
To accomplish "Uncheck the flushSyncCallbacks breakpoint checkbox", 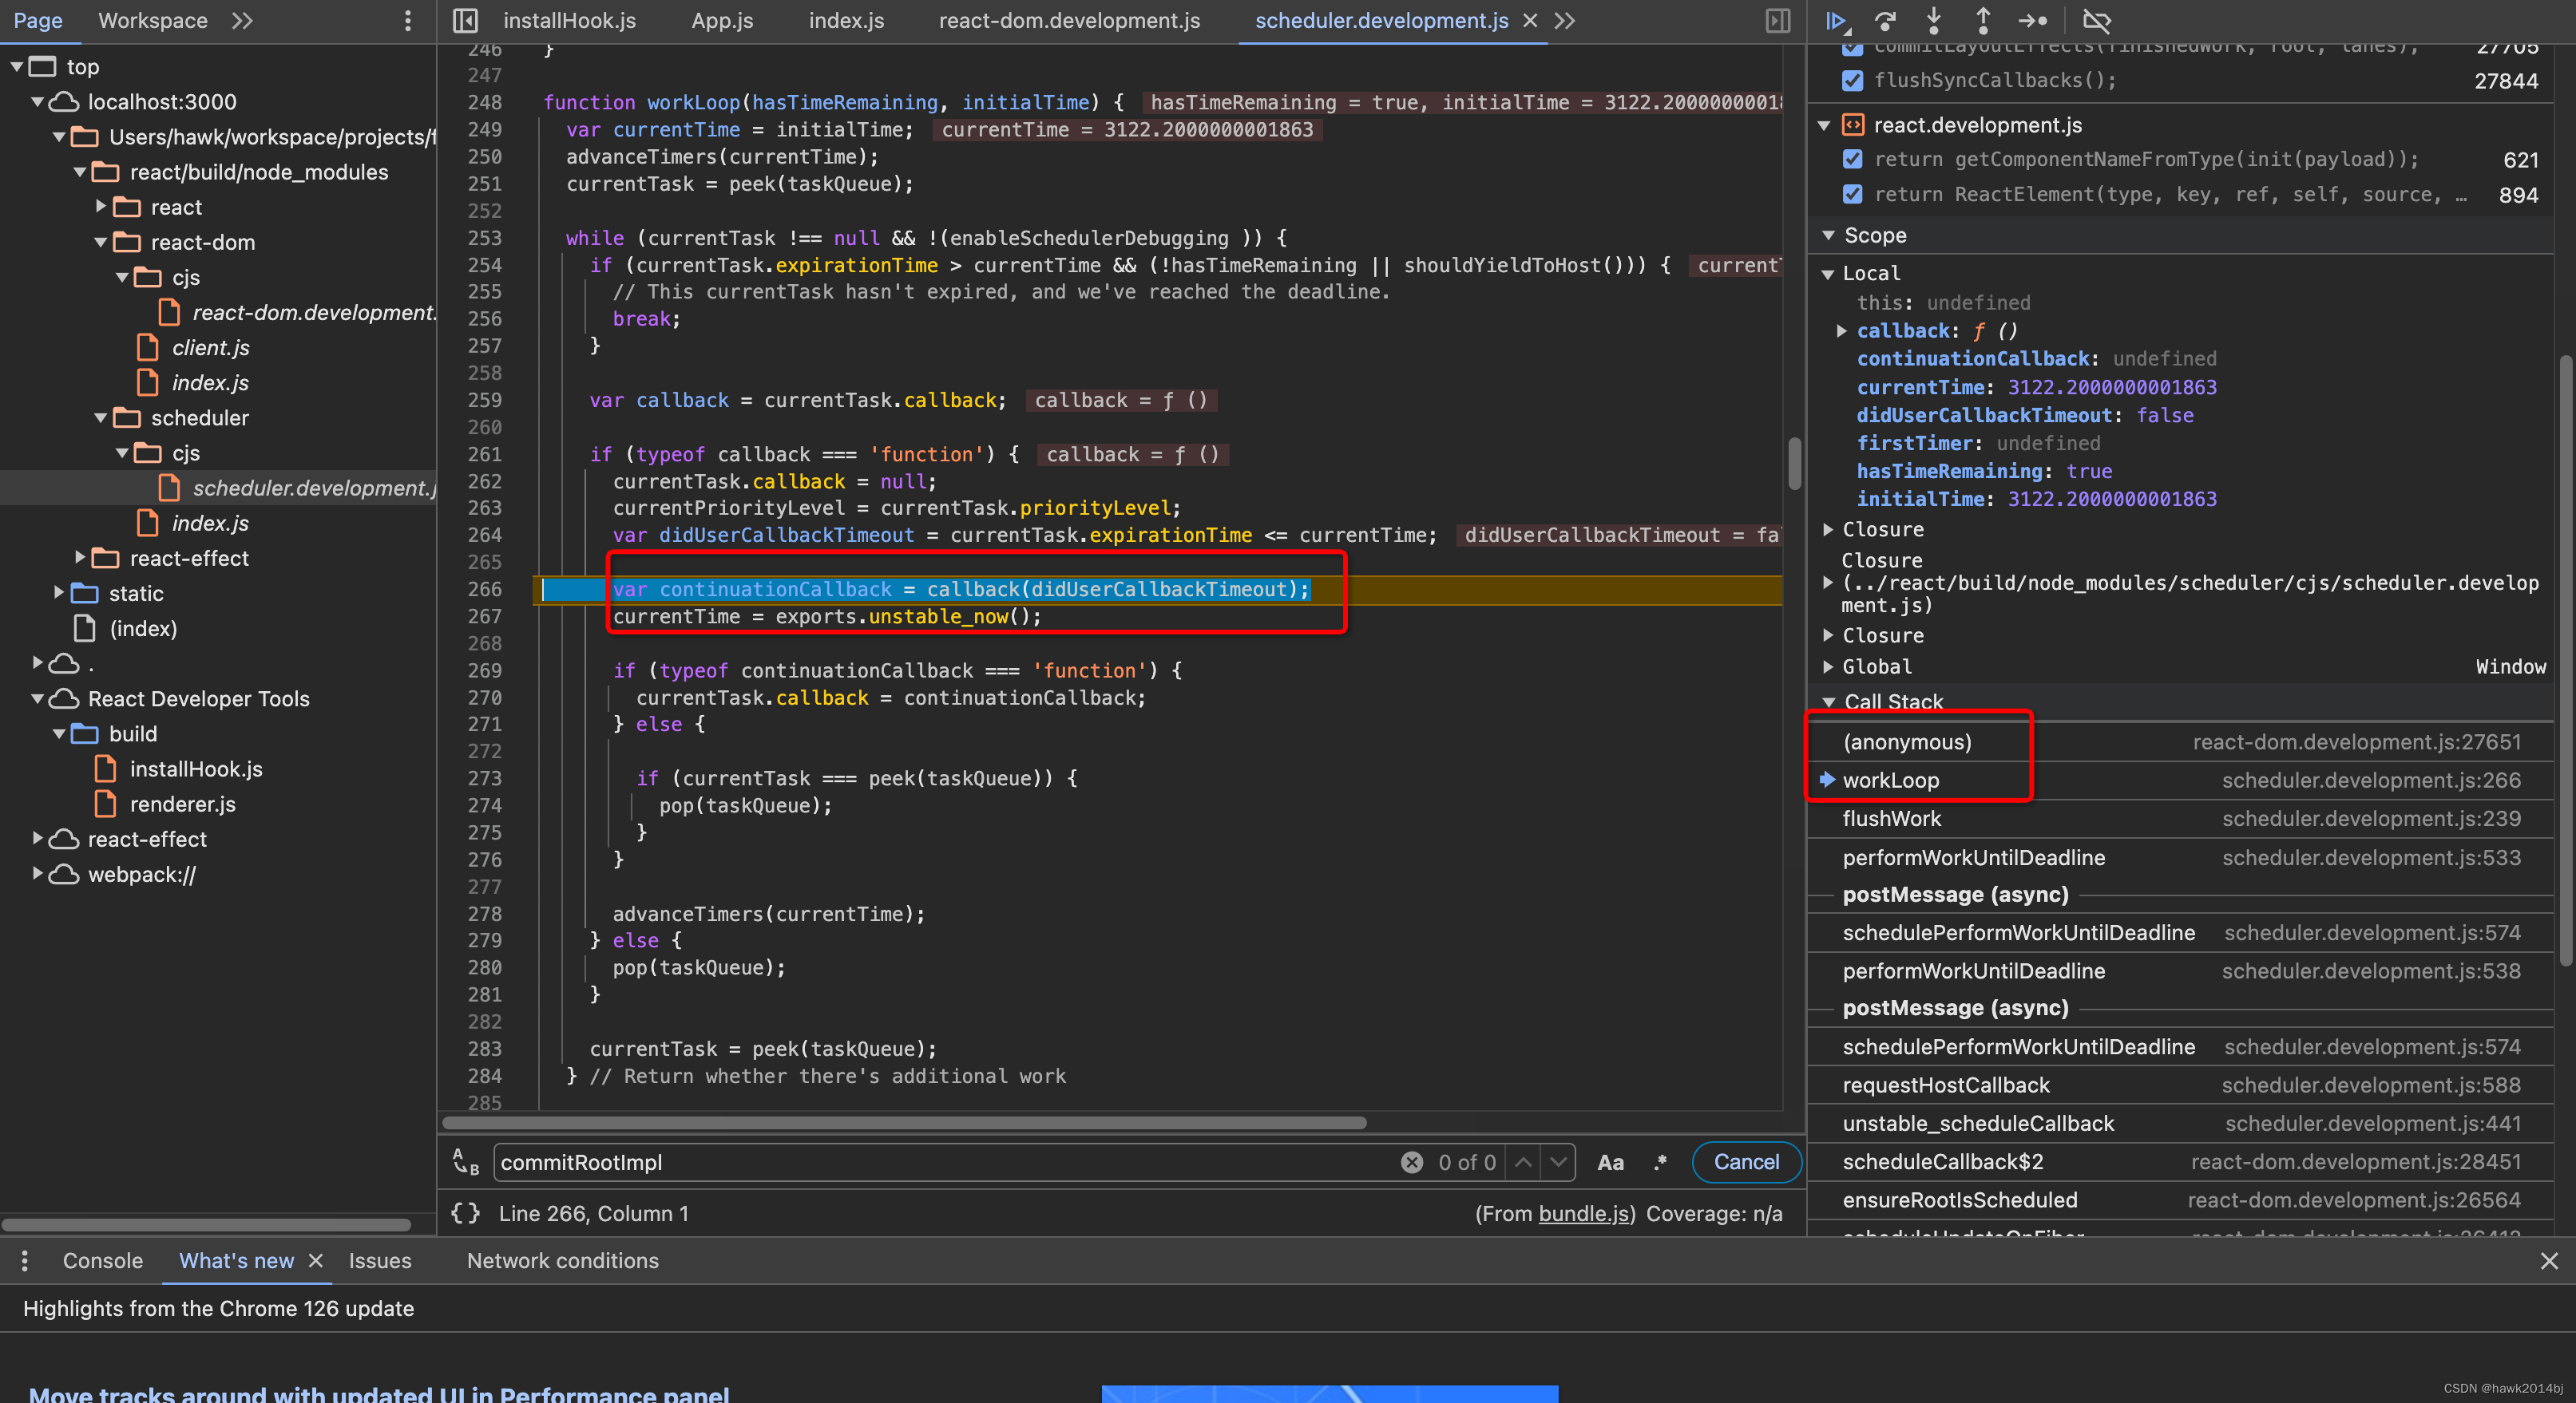I will point(1853,80).
